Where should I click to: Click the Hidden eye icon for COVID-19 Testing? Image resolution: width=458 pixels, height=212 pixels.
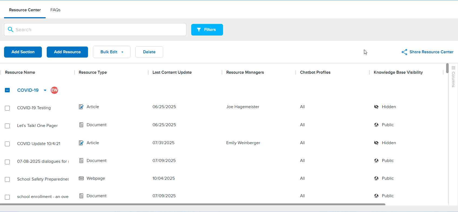pyautogui.click(x=376, y=107)
